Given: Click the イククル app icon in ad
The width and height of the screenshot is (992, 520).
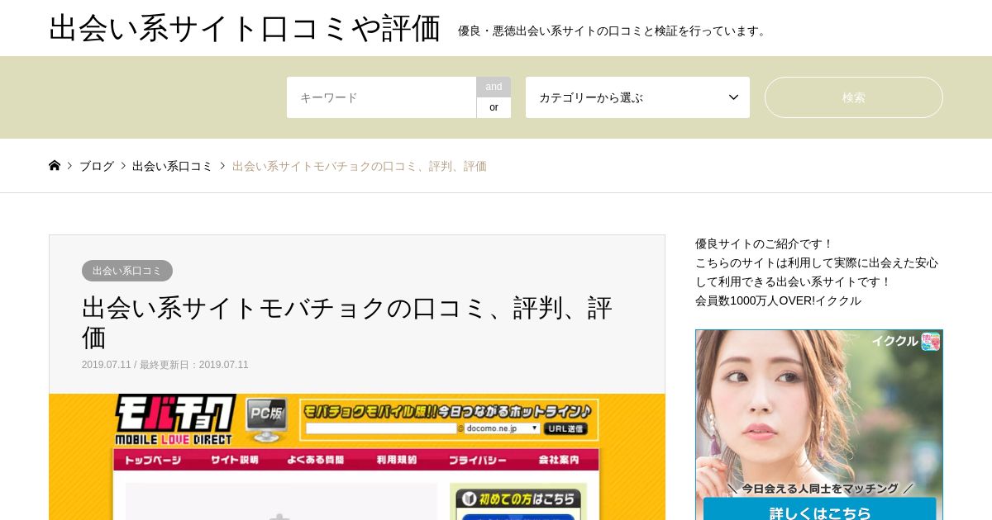Looking at the screenshot, I should click(931, 341).
